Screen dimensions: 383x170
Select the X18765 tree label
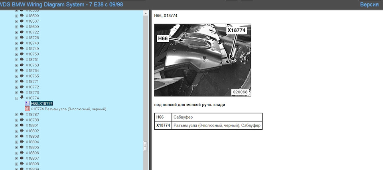(x=32, y=76)
